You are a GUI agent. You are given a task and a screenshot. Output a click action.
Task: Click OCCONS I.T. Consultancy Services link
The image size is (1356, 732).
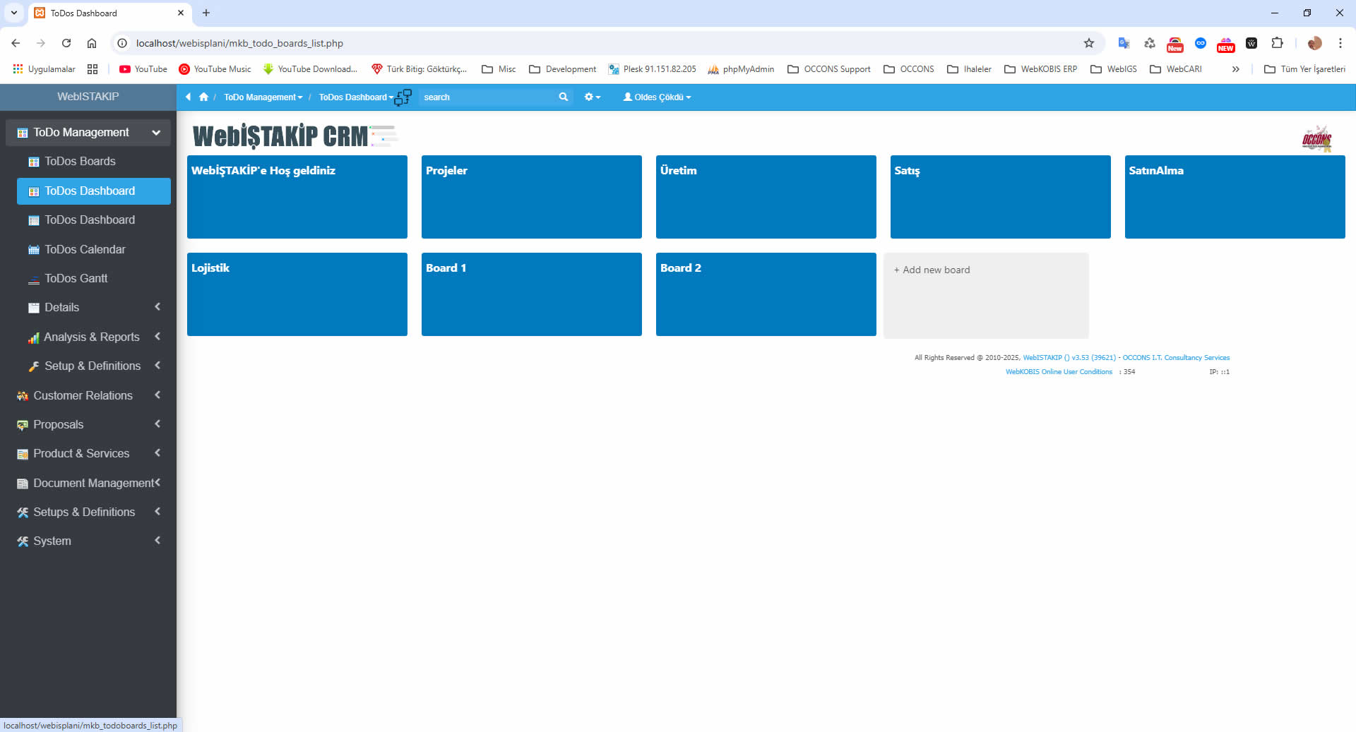pyautogui.click(x=1176, y=358)
